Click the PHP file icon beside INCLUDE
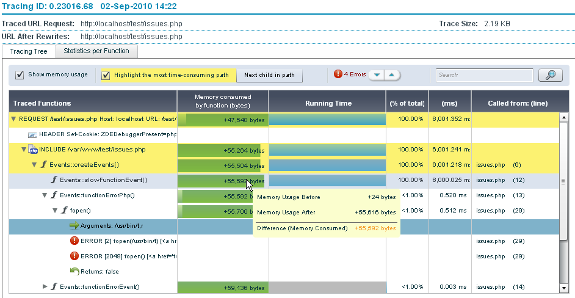This screenshot has height=298, width=575. point(33,150)
